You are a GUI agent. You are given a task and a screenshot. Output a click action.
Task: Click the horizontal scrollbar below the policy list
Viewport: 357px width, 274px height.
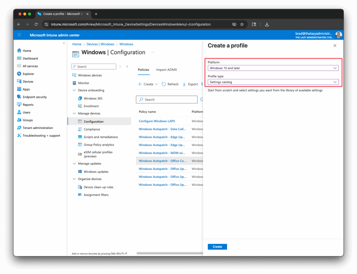tap(169, 253)
